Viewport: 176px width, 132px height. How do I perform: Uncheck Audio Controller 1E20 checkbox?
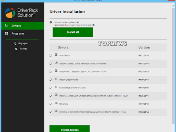click(51, 96)
